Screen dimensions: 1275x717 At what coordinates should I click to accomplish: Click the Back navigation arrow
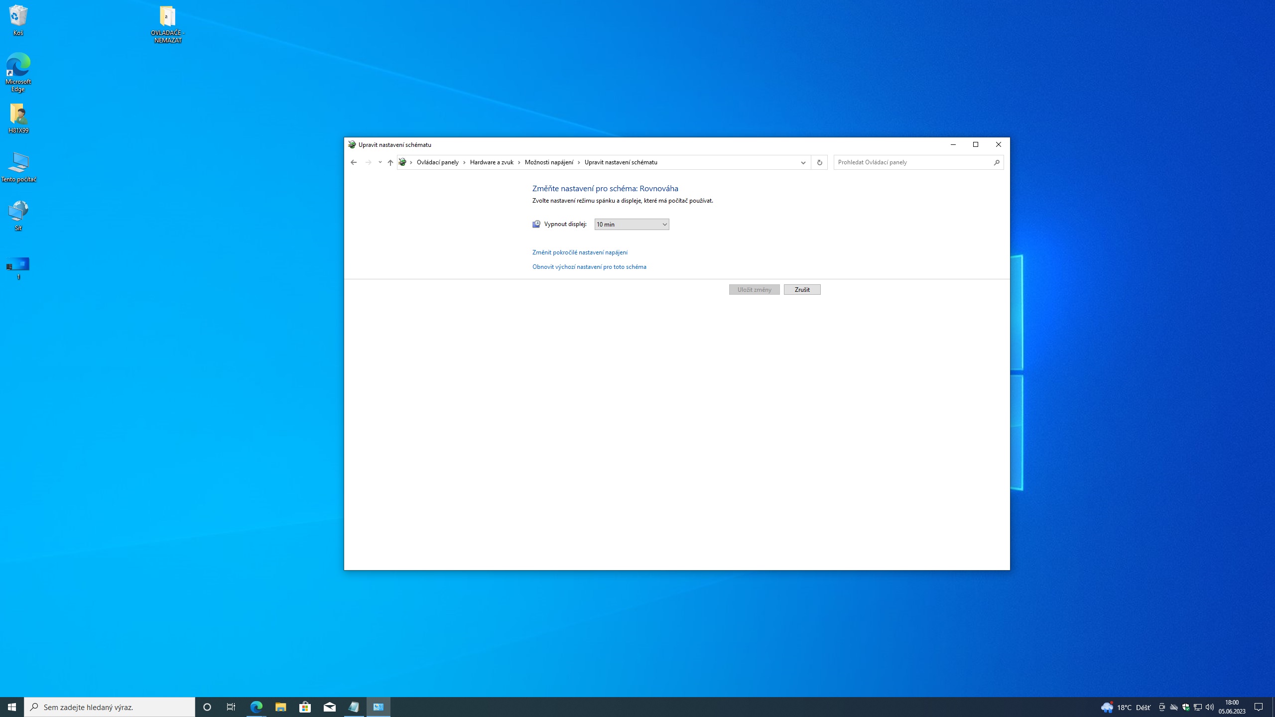[354, 162]
